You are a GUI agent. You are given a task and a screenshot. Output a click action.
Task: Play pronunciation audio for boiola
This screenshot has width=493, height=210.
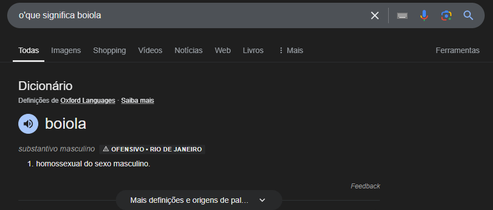[x=28, y=124]
